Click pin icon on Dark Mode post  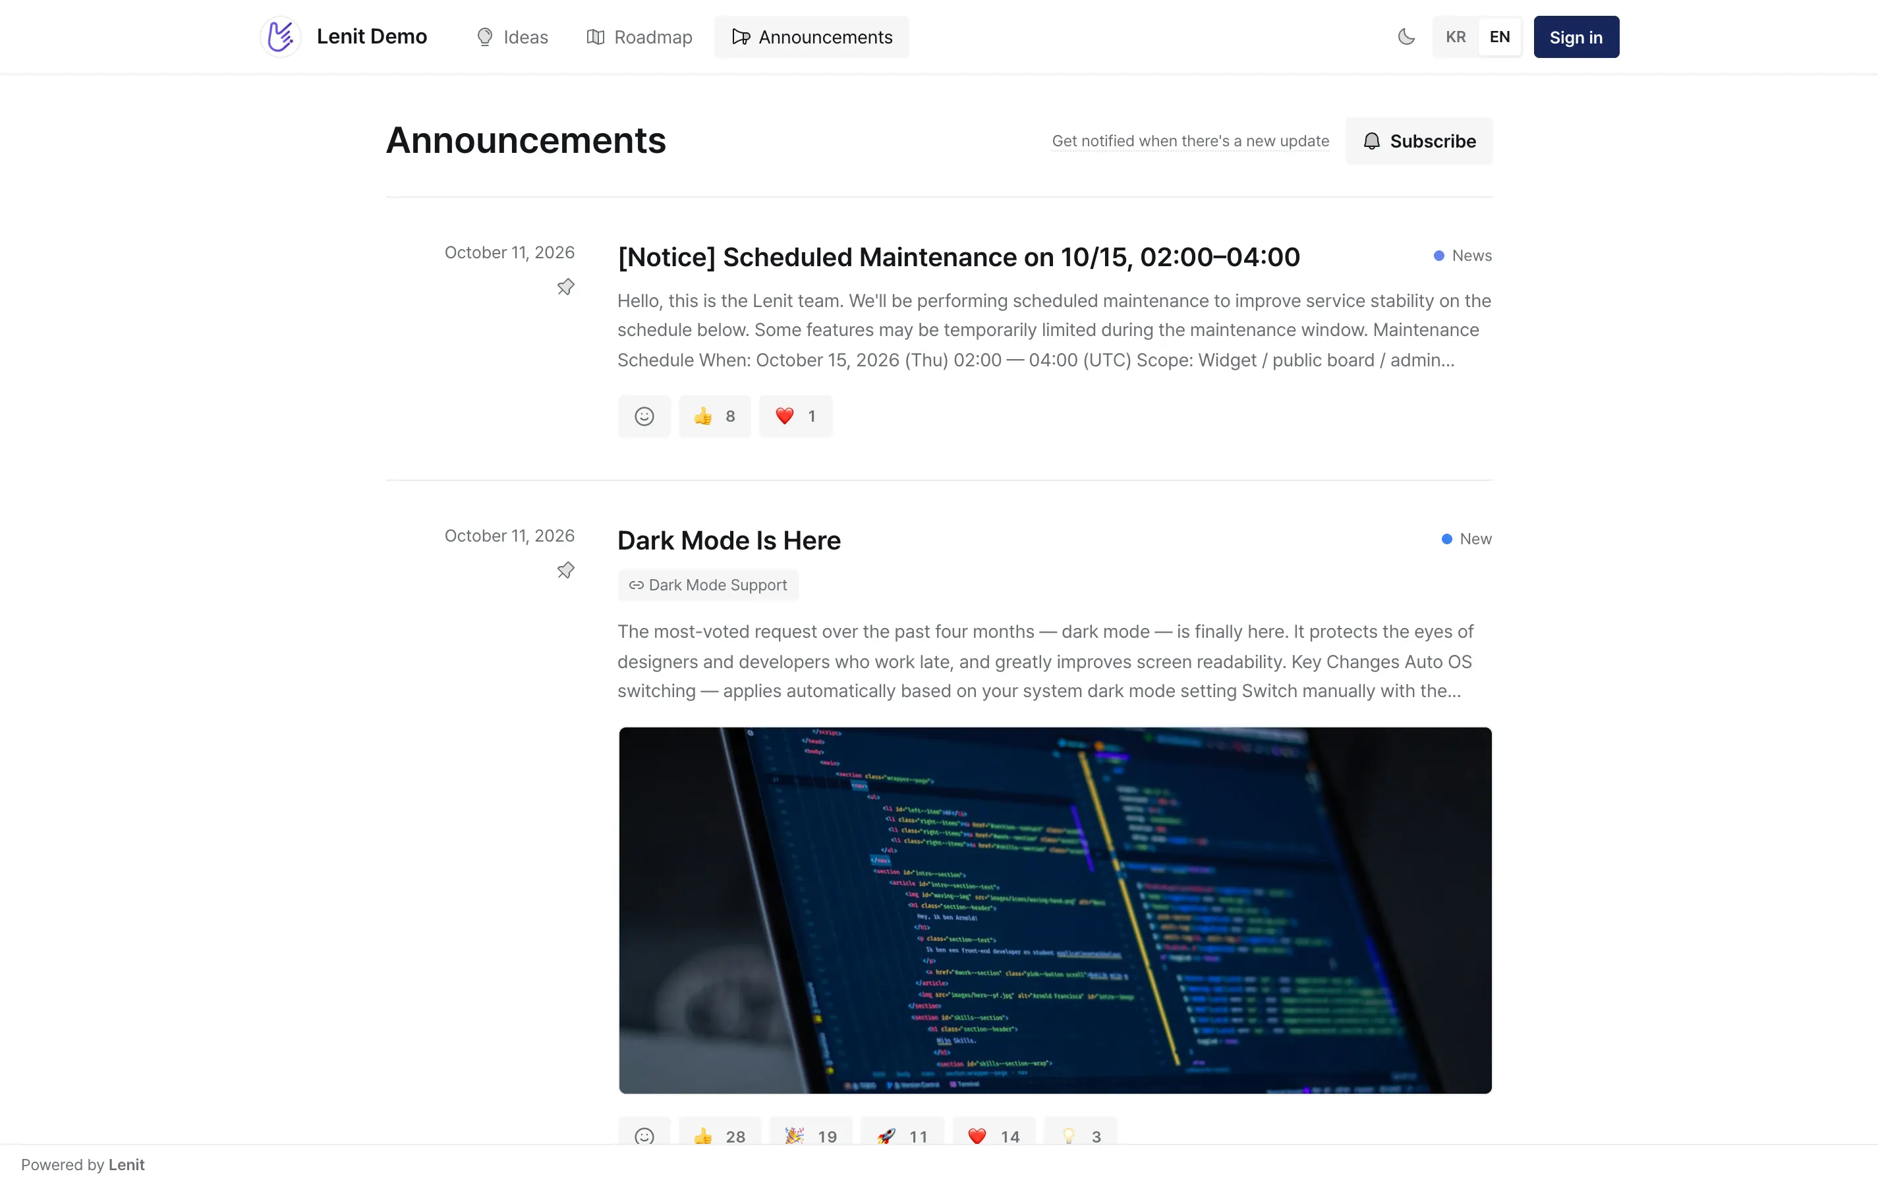point(565,570)
